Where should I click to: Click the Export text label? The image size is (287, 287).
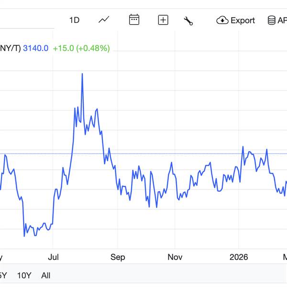click(243, 21)
